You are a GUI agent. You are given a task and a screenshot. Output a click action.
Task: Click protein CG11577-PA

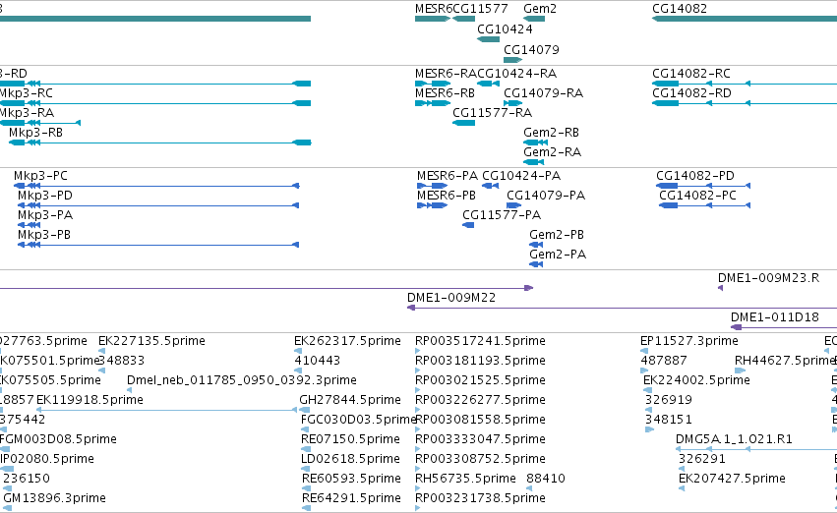(x=502, y=215)
